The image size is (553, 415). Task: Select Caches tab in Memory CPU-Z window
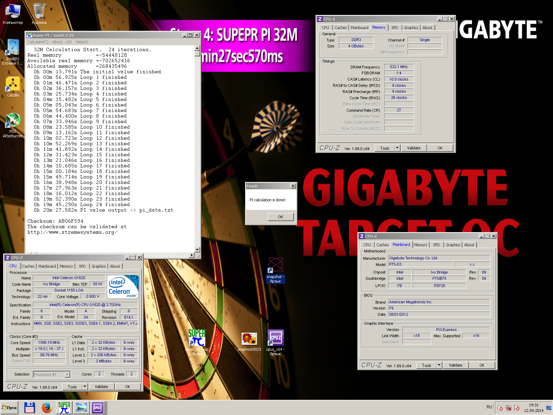click(340, 28)
